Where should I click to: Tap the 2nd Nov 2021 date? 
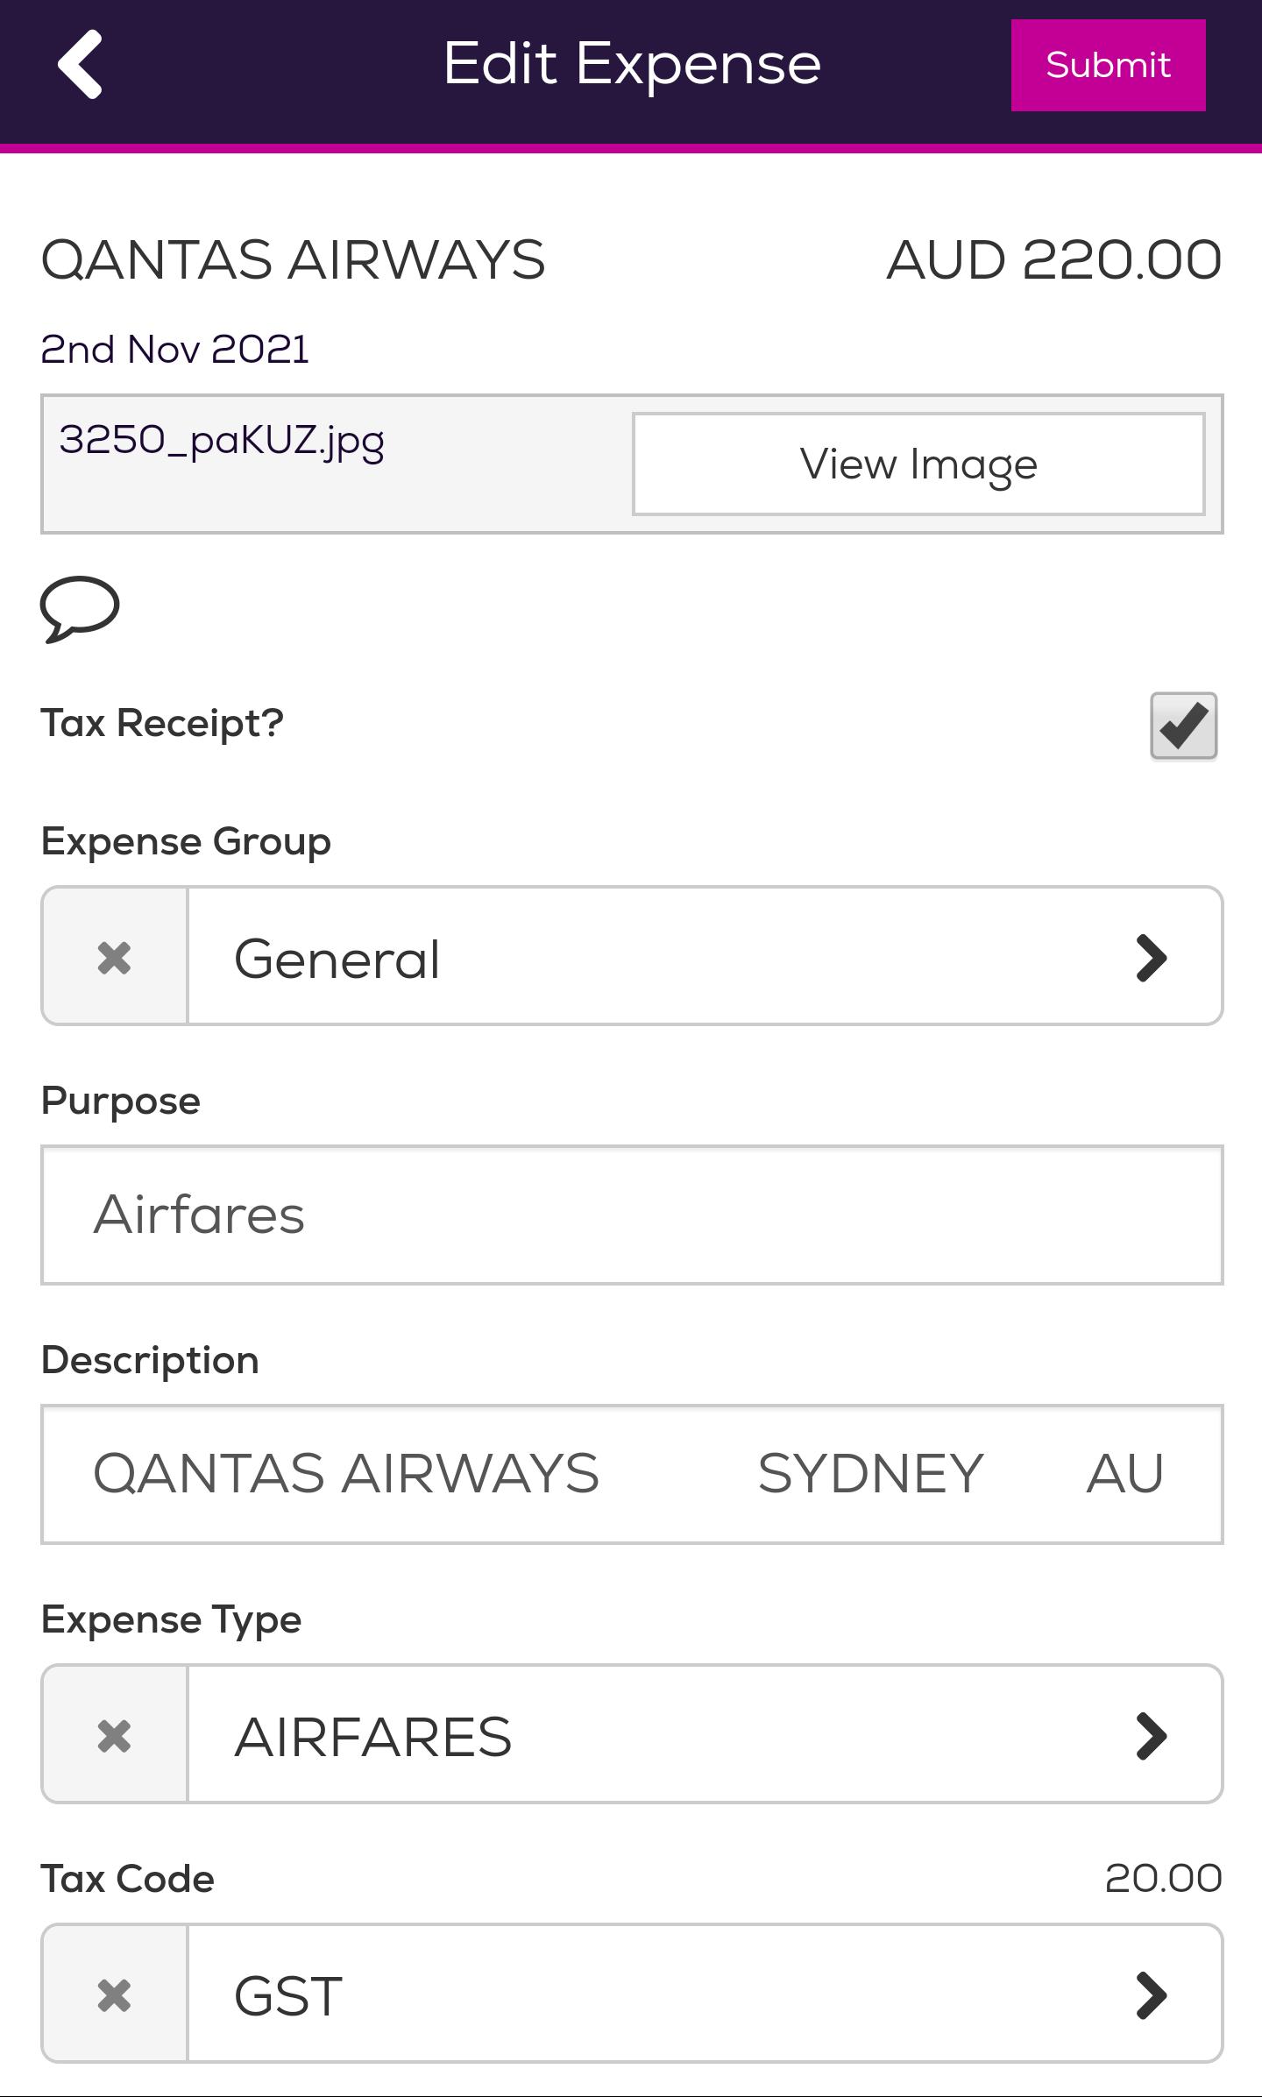tap(174, 349)
